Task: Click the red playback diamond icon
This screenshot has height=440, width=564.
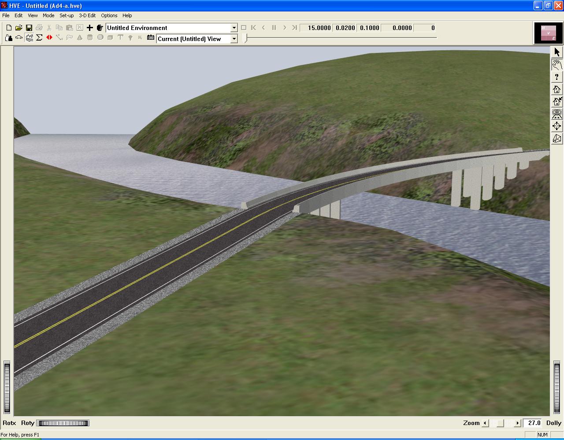Action: click(x=49, y=38)
